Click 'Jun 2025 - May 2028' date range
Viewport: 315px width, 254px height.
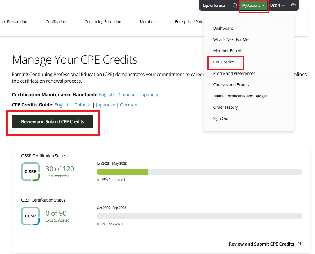pyautogui.click(x=111, y=164)
